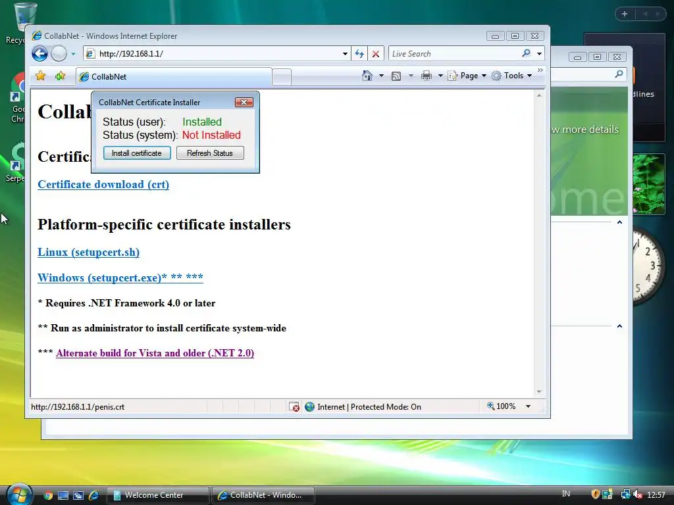
Task: Expand the Home button dropdown arrow
Action: [x=381, y=76]
